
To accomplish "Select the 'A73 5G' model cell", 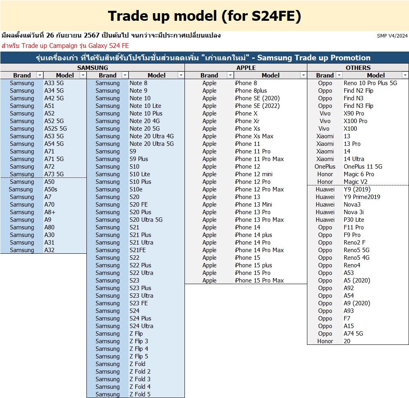I will pos(65,174).
